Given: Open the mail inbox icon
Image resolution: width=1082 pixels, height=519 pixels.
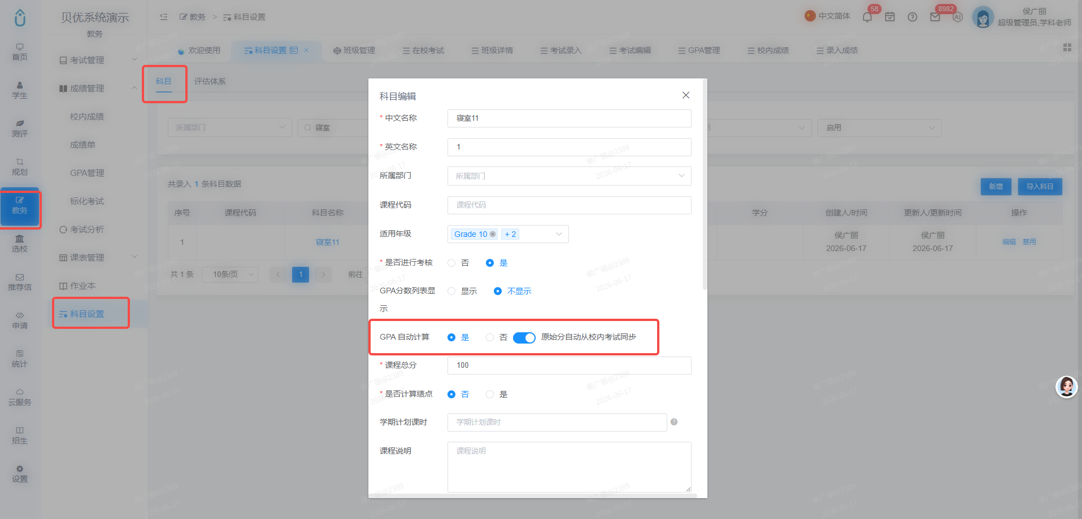Looking at the screenshot, I should (935, 17).
